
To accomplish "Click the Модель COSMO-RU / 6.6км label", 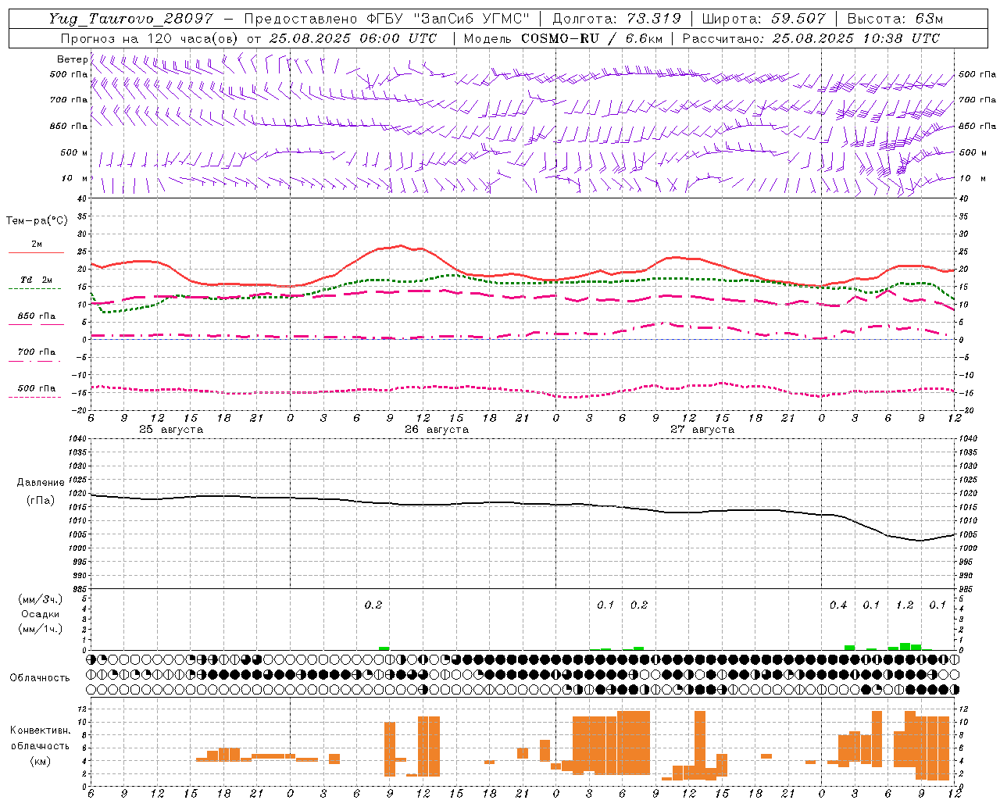I will 563,37.
